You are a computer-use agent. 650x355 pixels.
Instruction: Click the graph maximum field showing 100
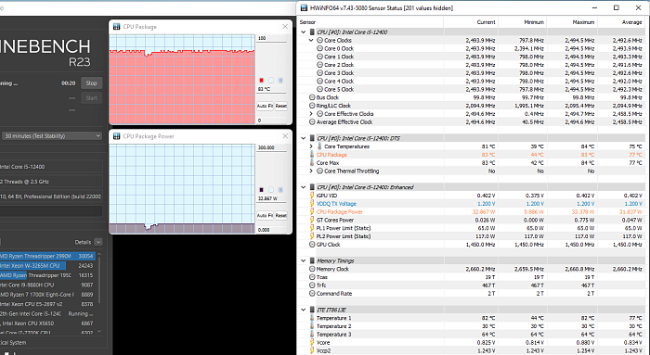(271, 39)
